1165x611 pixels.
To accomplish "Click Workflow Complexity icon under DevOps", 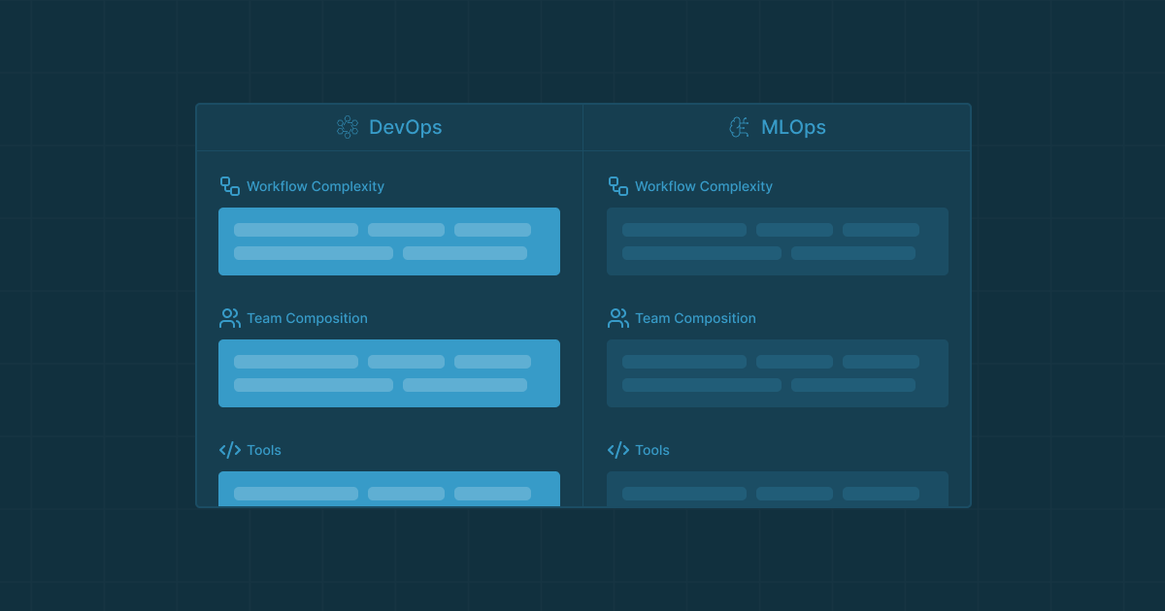I will coord(230,186).
